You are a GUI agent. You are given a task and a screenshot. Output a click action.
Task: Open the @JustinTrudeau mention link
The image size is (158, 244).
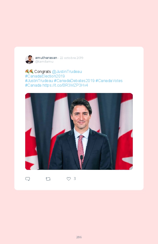67,72
